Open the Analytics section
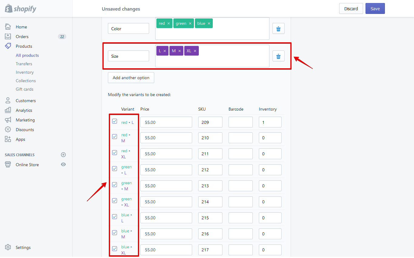The image size is (414, 258). click(24, 110)
